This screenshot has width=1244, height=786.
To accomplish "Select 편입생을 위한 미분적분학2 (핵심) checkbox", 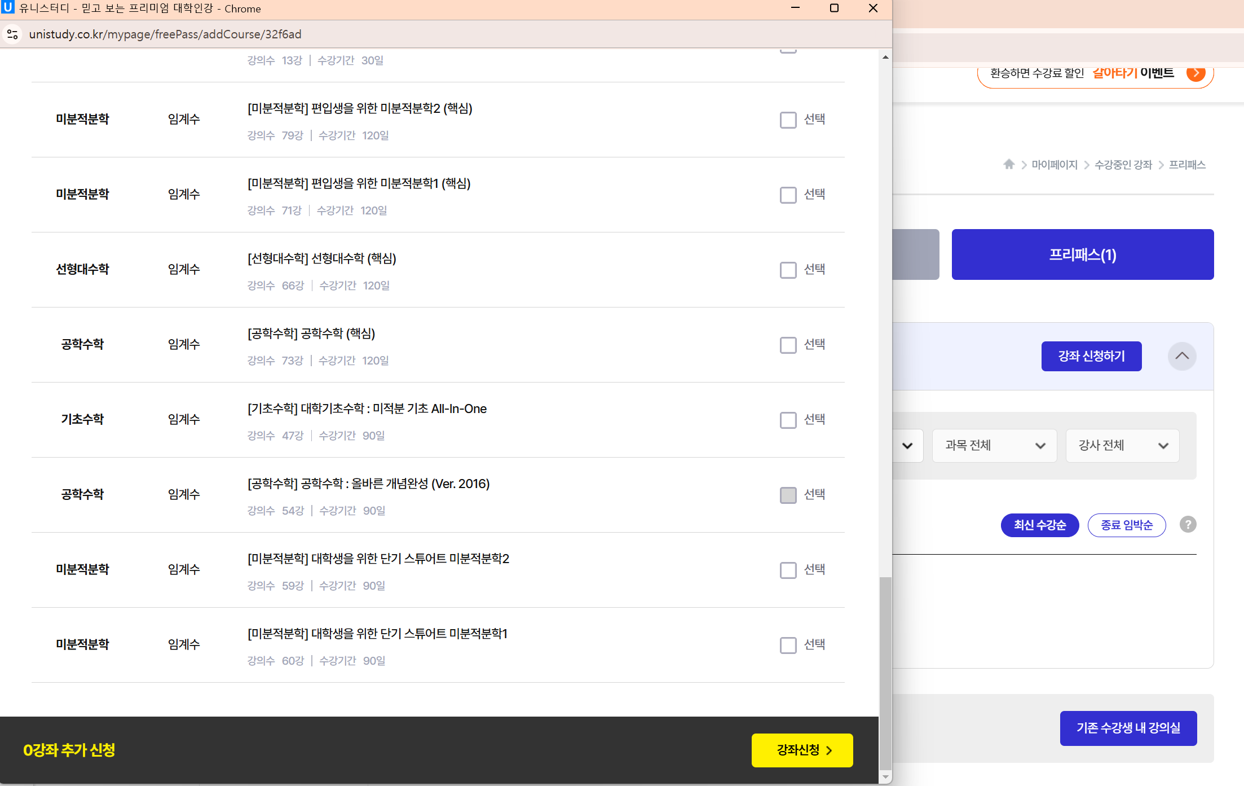I will pyautogui.click(x=788, y=120).
